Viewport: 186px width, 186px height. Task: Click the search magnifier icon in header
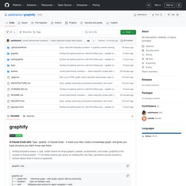tap(149, 5)
